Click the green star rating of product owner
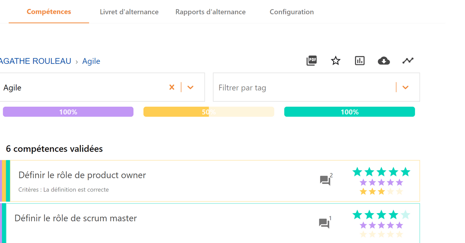 [x=381, y=172]
